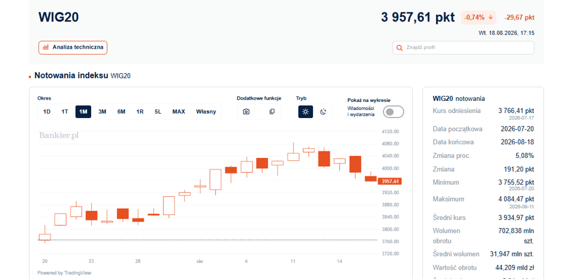Click the bar chart icon in Analiza techniczna

46,47
